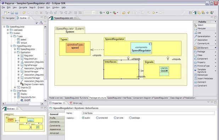Screen dimensions: 219x140
Task: Click the External Tools run icon
Action: point(114,13)
